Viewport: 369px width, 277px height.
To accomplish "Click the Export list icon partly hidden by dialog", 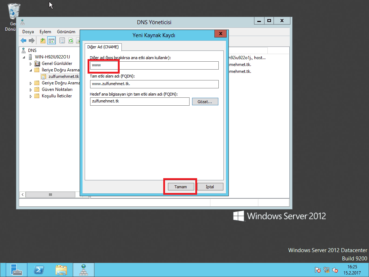I will point(78,40).
